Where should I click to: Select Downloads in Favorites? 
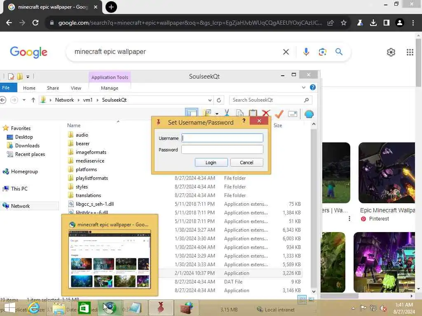[x=27, y=146]
